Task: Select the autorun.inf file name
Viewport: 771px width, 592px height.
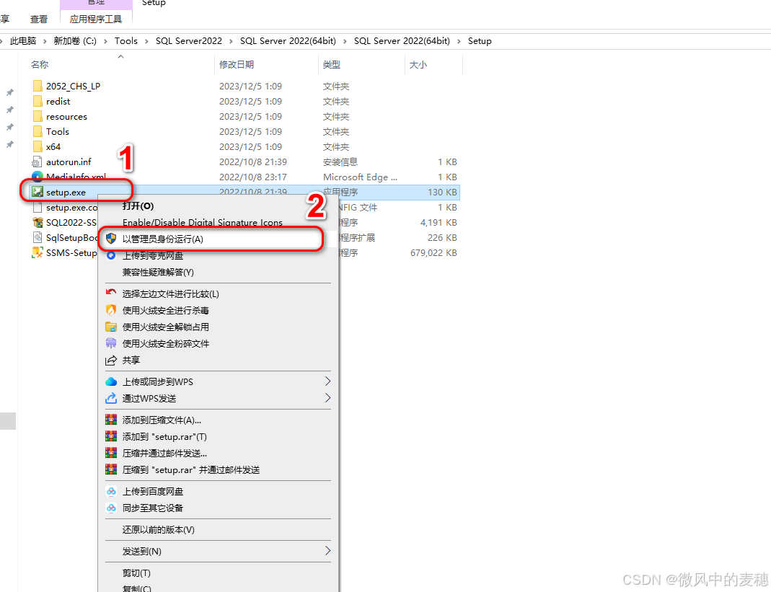Action: [x=69, y=162]
